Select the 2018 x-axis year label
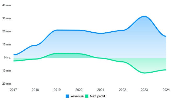This screenshot has width=171, height=100. click(x=35, y=90)
